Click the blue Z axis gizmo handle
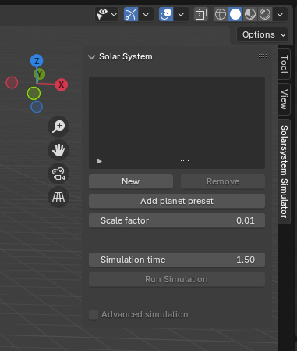 (37, 61)
